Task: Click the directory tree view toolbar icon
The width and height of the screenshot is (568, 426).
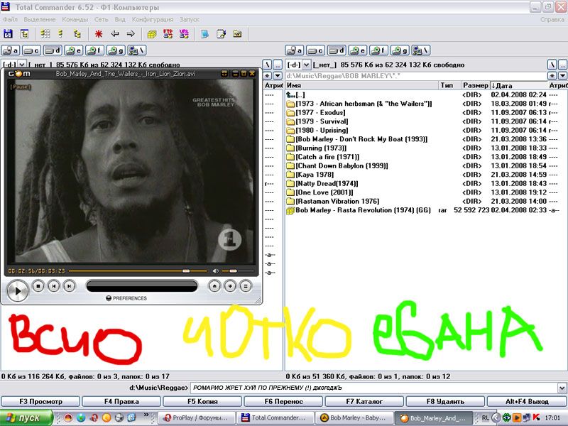Action: (x=77, y=34)
